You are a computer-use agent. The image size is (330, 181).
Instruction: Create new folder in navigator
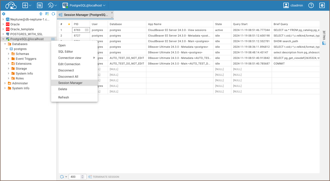tap(47, 14)
